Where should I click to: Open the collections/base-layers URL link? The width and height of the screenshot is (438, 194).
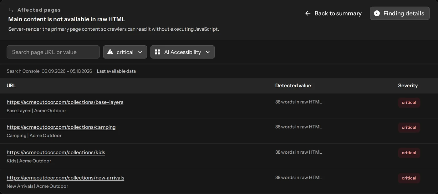click(65, 102)
